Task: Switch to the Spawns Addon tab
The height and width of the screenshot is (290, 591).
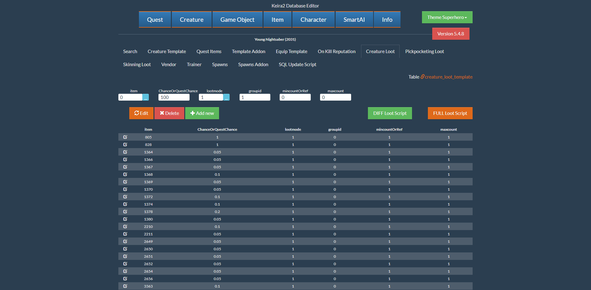Action: pos(253,65)
